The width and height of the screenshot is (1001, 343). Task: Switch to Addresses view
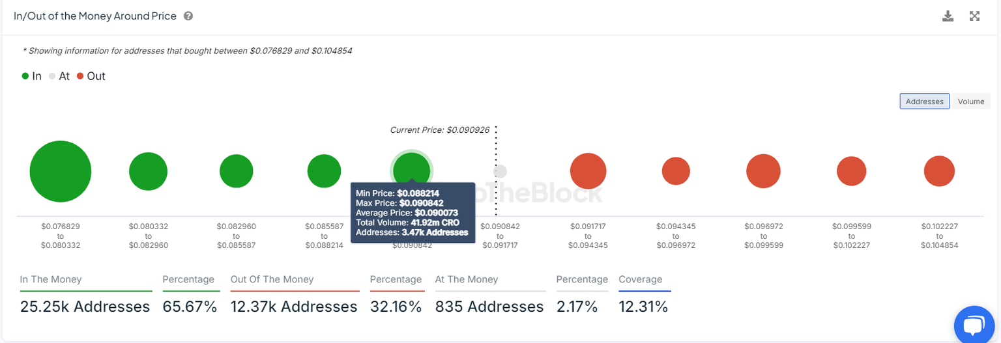tap(924, 102)
